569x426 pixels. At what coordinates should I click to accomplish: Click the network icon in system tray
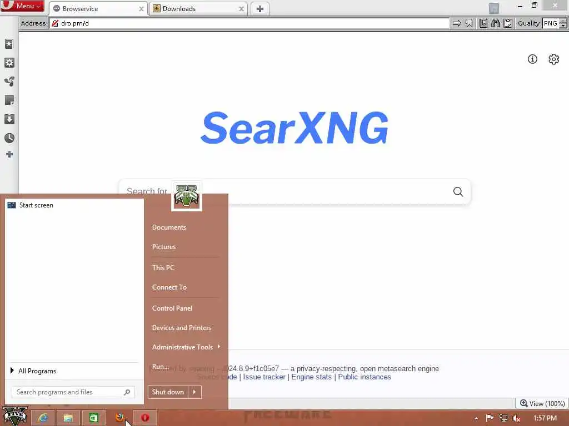pyautogui.click(x=503, y=418)
